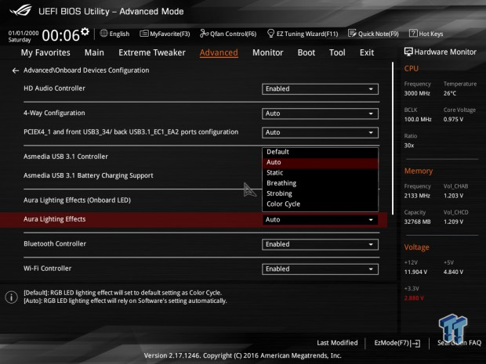This screenshot has height=364, width=486.
Task: Open Wi-Fi Controller dropdown
Action: pos(320,269)
